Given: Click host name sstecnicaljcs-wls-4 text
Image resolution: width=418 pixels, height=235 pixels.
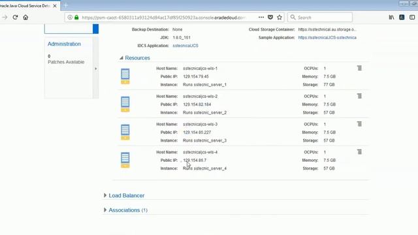Looking at the screenshot, I should (x=201, y=152).
